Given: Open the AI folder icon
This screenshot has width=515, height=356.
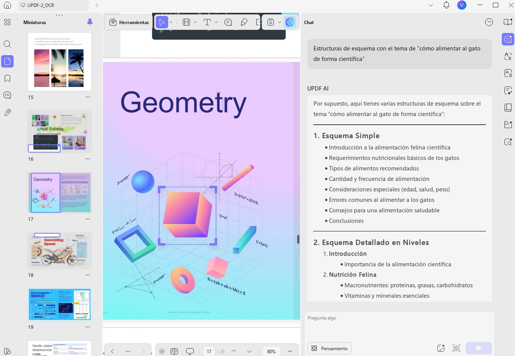Looking at the screenshot, I should [508, 125].
